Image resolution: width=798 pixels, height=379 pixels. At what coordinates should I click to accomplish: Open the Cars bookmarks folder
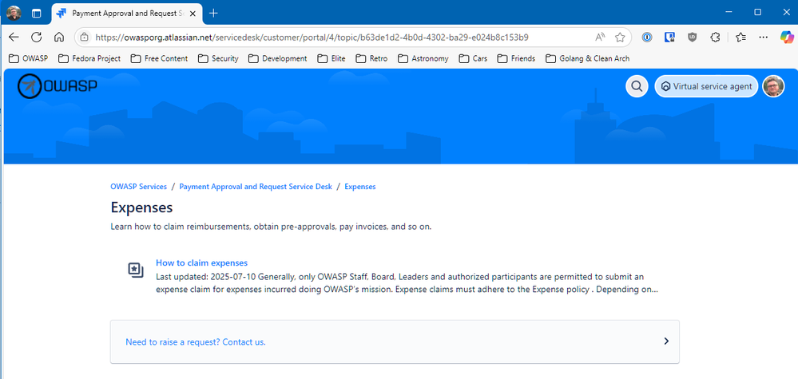pos(474,58)
